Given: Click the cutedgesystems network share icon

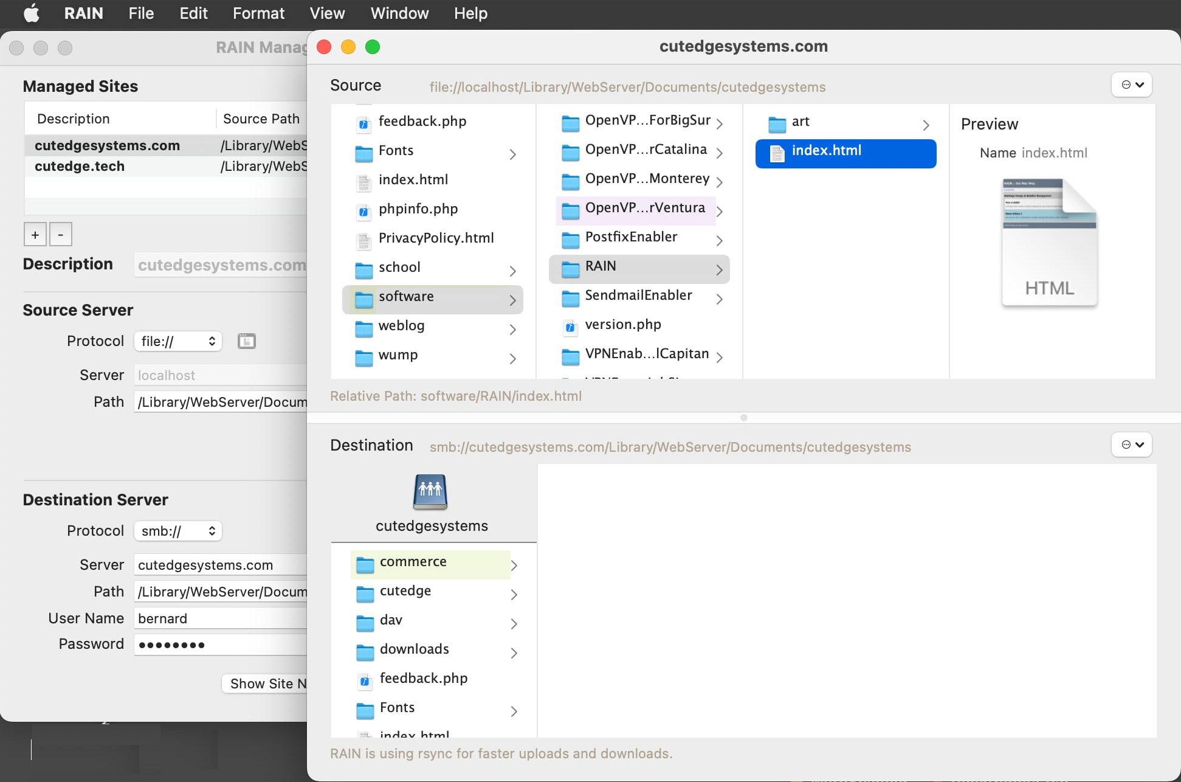Looking at the screenshot, I should pos(430,491).
